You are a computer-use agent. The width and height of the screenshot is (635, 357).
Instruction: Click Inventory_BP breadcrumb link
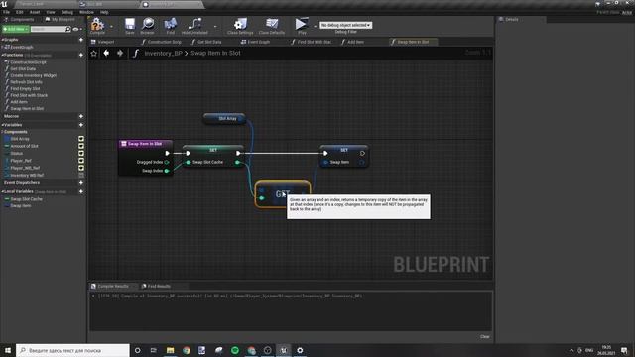(163, 53)
